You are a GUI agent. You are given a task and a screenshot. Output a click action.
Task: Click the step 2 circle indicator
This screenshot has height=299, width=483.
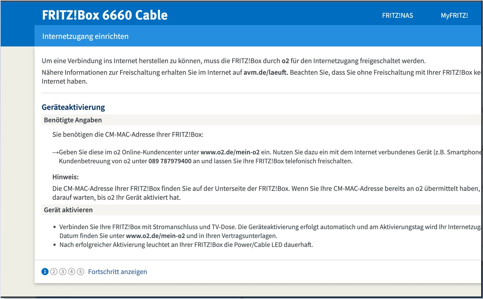(x=54, y=272)
